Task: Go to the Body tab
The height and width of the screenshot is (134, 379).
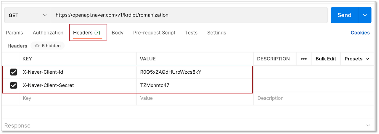Action: (118, 33)
